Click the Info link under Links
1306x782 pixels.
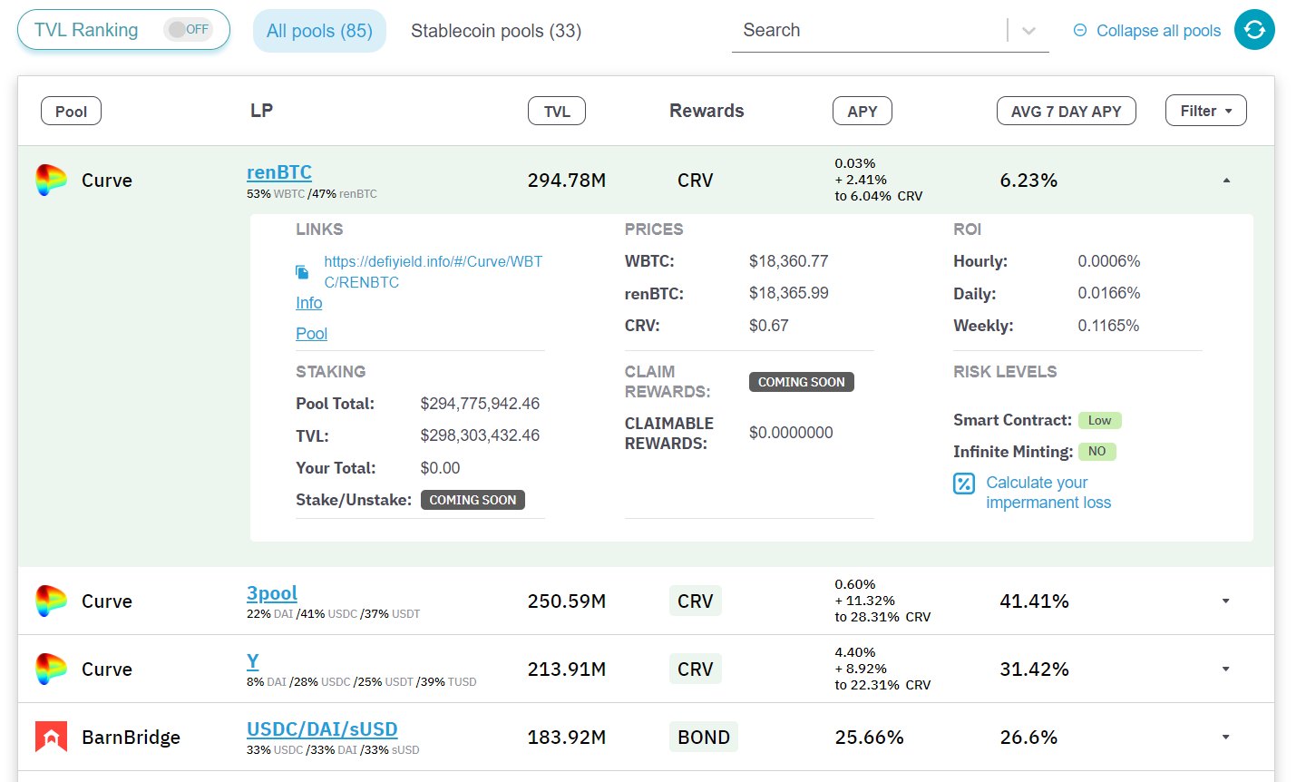(309, 303)
